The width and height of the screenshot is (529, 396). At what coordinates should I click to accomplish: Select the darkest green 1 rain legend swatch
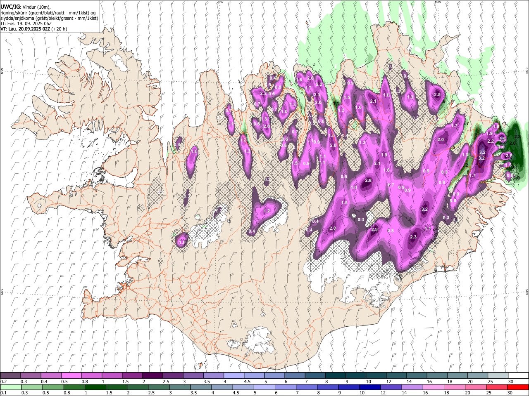(95, 387)
